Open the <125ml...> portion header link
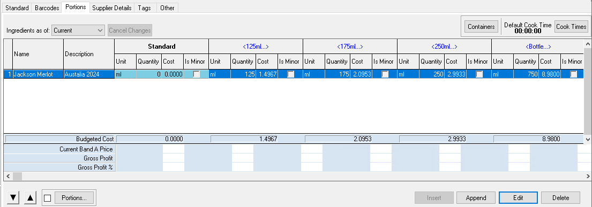 256,47
